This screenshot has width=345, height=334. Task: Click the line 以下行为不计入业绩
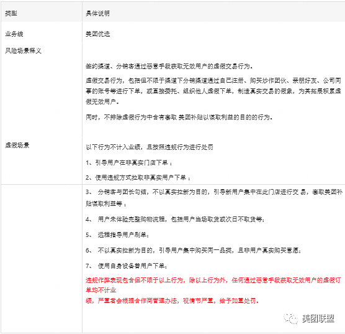tap(150, 147)
